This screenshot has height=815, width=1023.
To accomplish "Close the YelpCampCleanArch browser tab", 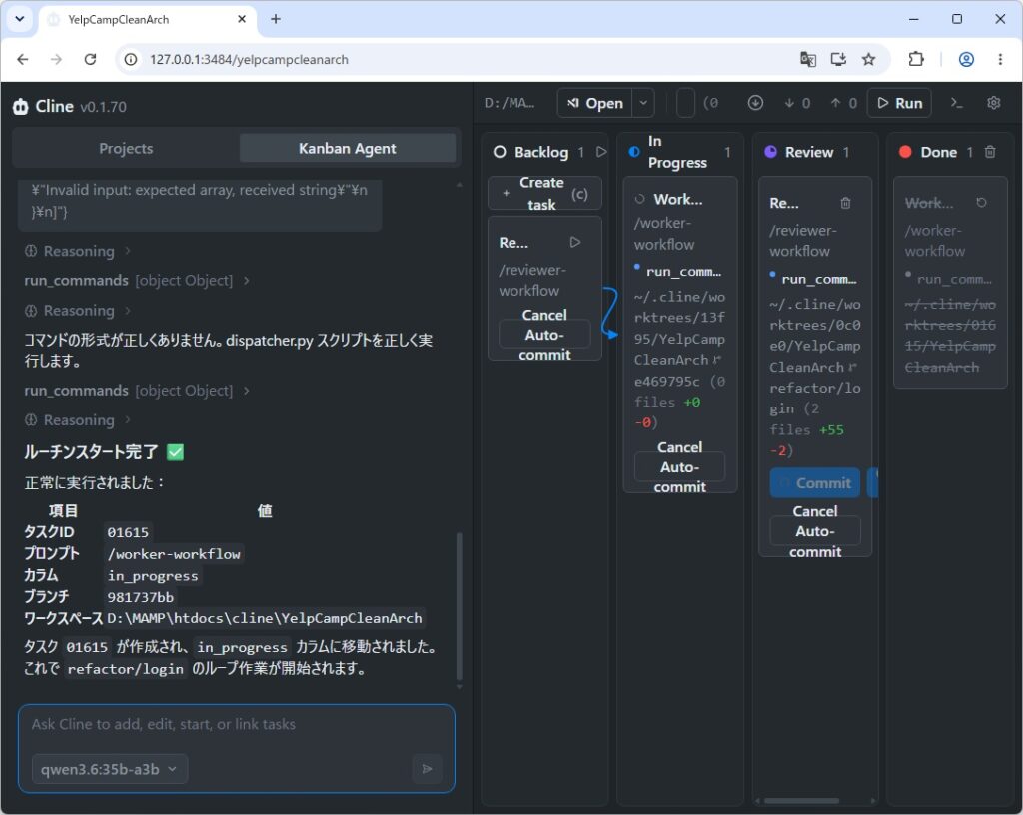I will tap(242, 19).
